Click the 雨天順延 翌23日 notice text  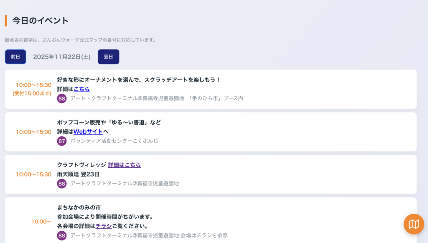(78, 174)
